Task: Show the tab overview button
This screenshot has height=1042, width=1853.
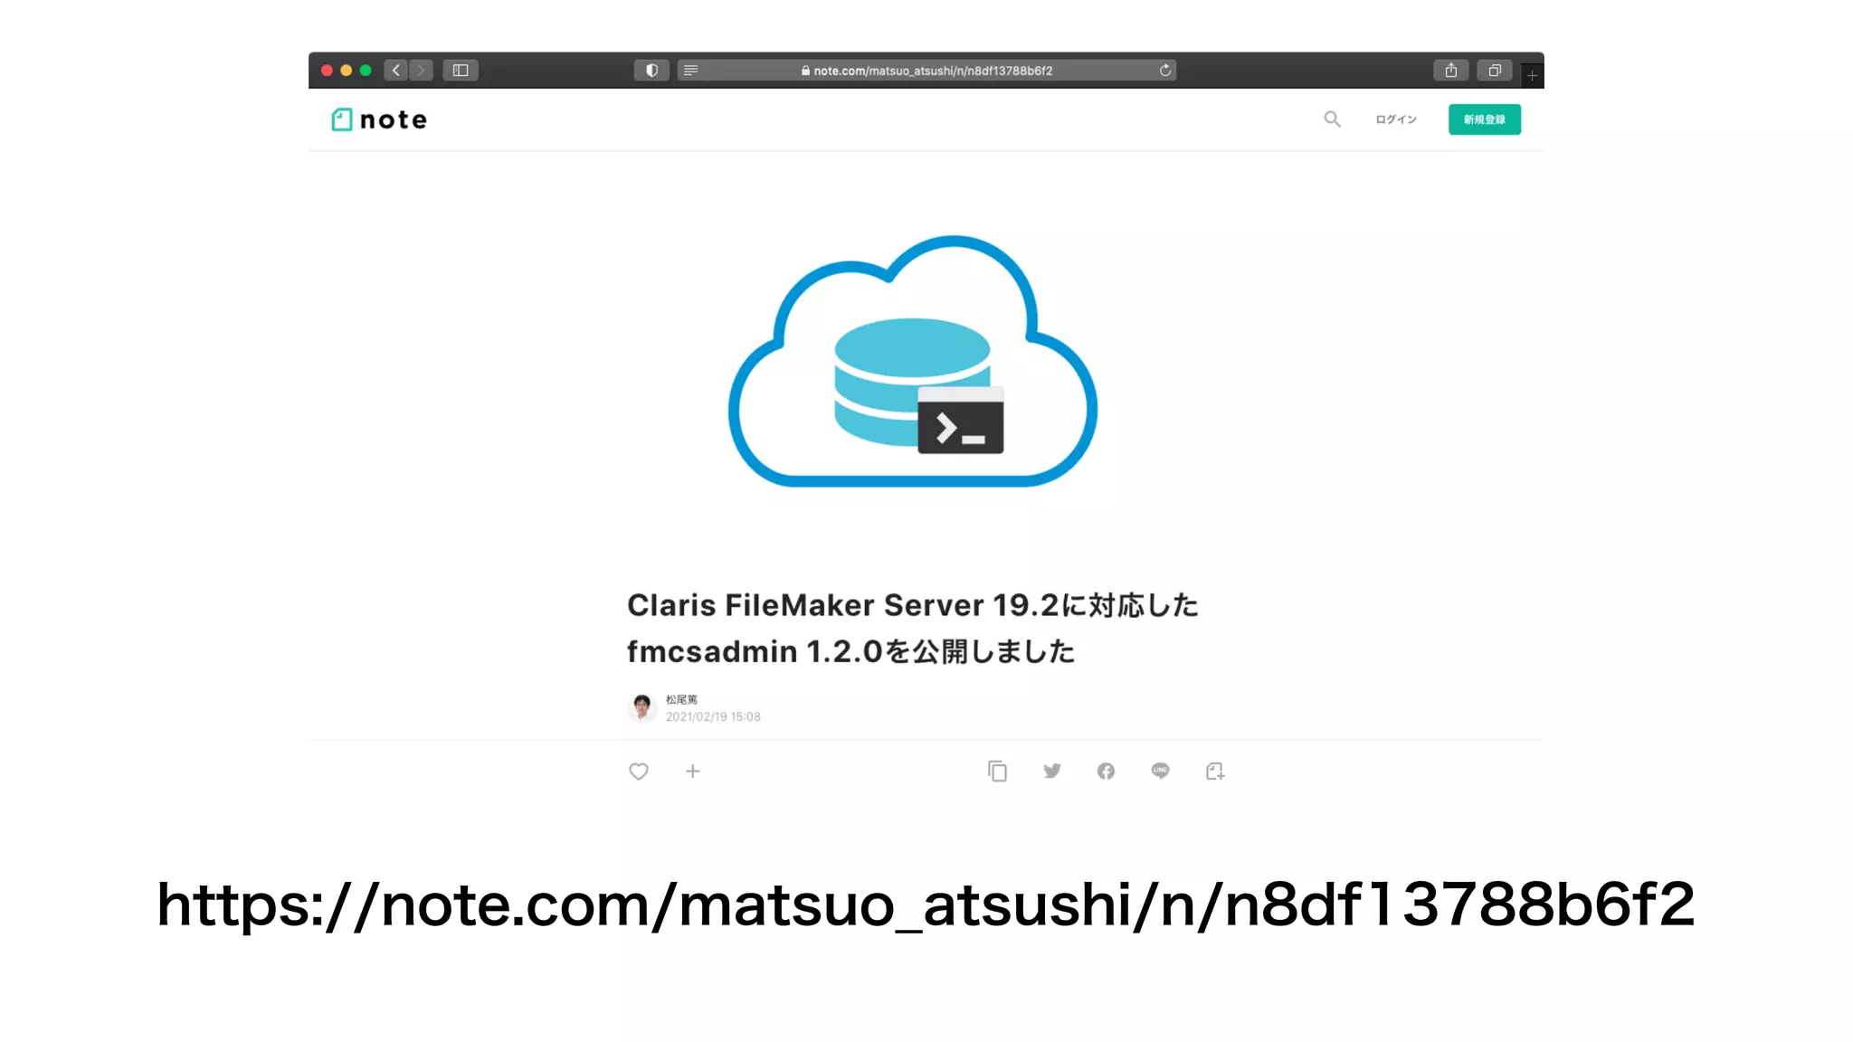Action: click(x=1495, y=71)
